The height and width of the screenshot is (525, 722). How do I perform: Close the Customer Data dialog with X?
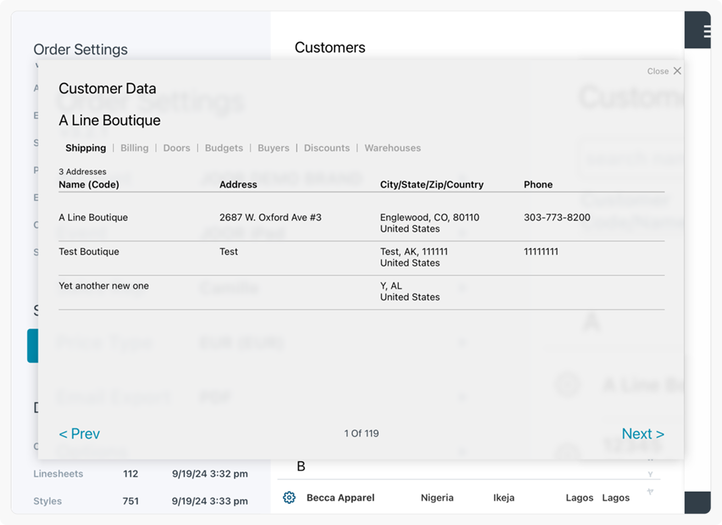click(677, 71)
